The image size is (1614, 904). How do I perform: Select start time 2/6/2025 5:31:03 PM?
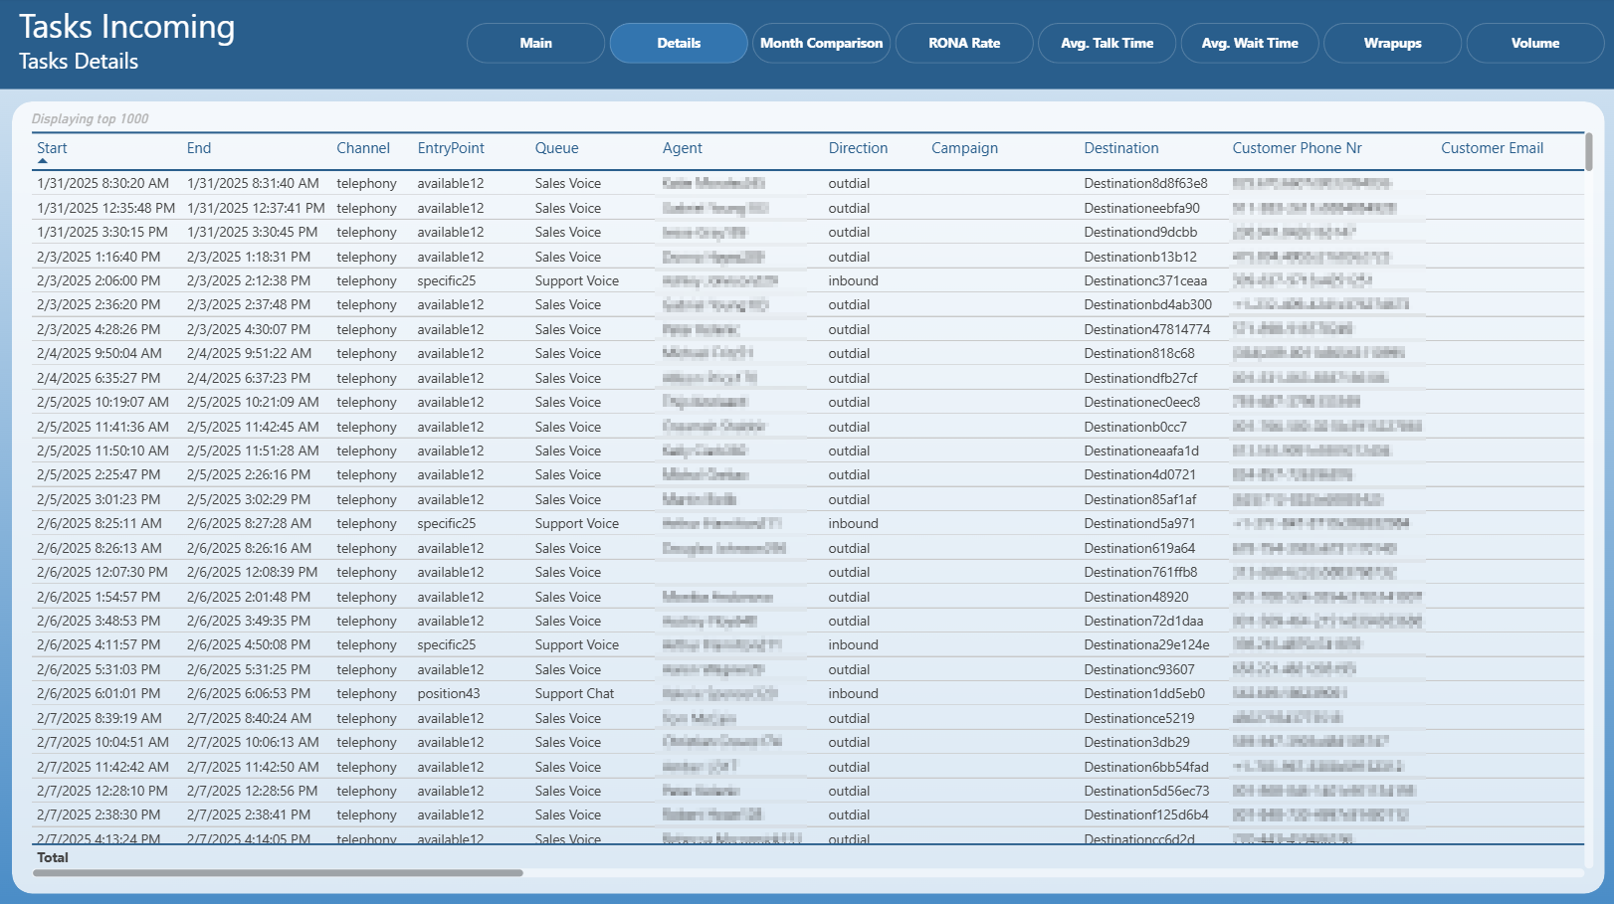[x=99, y=670]
